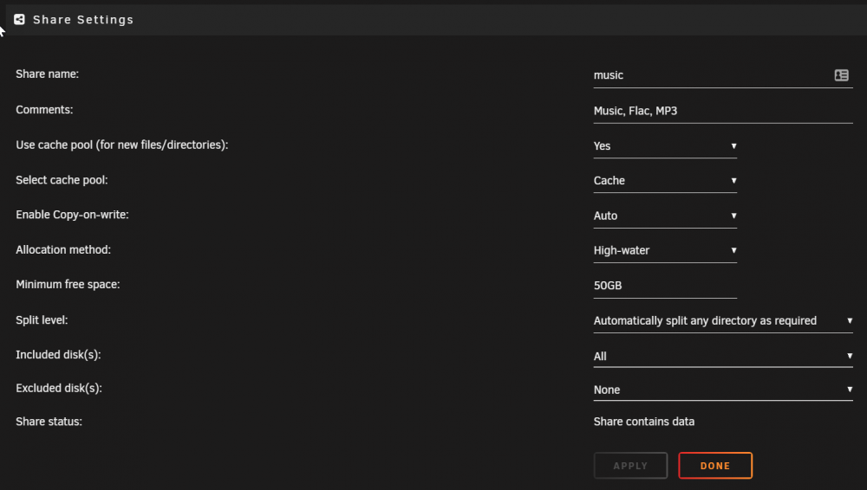Click the Comments: label
Viewport: 867px width, 490px height.
click(x=44, y=109)
